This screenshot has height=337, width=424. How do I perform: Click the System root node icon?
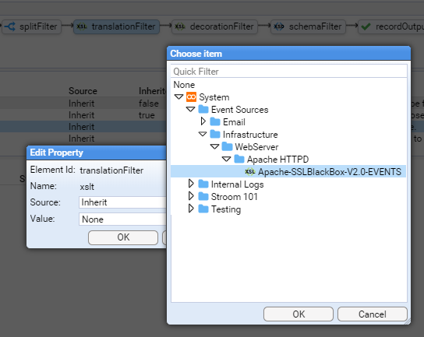click(191, 97)
